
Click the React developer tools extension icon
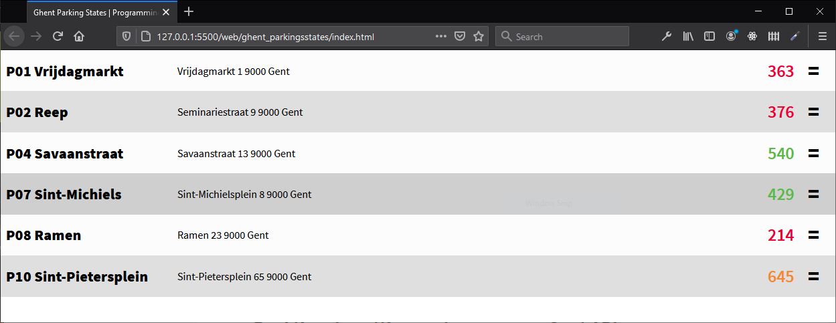(x=752, y=37)
